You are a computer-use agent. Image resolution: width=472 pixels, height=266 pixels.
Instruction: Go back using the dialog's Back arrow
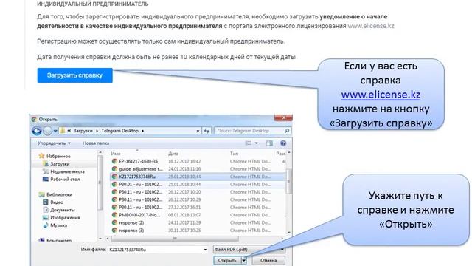click(x=37, y=131)
